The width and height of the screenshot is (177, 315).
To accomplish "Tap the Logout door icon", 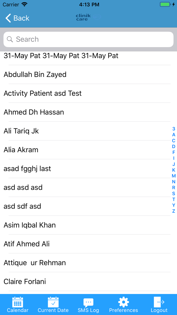I will pos(159,302).
